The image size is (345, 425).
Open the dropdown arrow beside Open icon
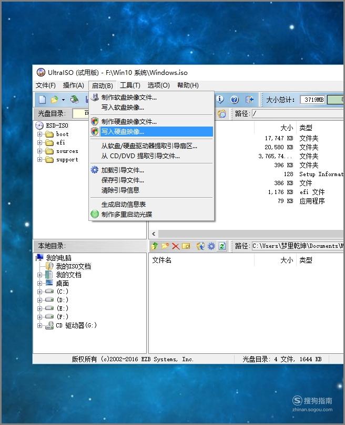[x=63, y=100]
